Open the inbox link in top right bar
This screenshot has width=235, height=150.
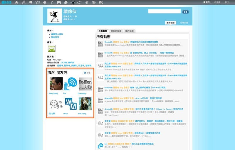tap(217, 2)
